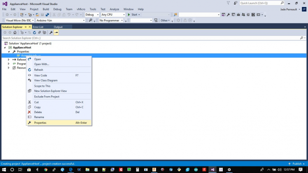Open the Team menu
308x173 pixels.
coord(69,9)
